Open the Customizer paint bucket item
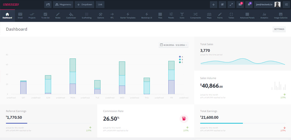The width and height of the screenshot is (291, 140). pyautogui.click(x=71, y=15)
